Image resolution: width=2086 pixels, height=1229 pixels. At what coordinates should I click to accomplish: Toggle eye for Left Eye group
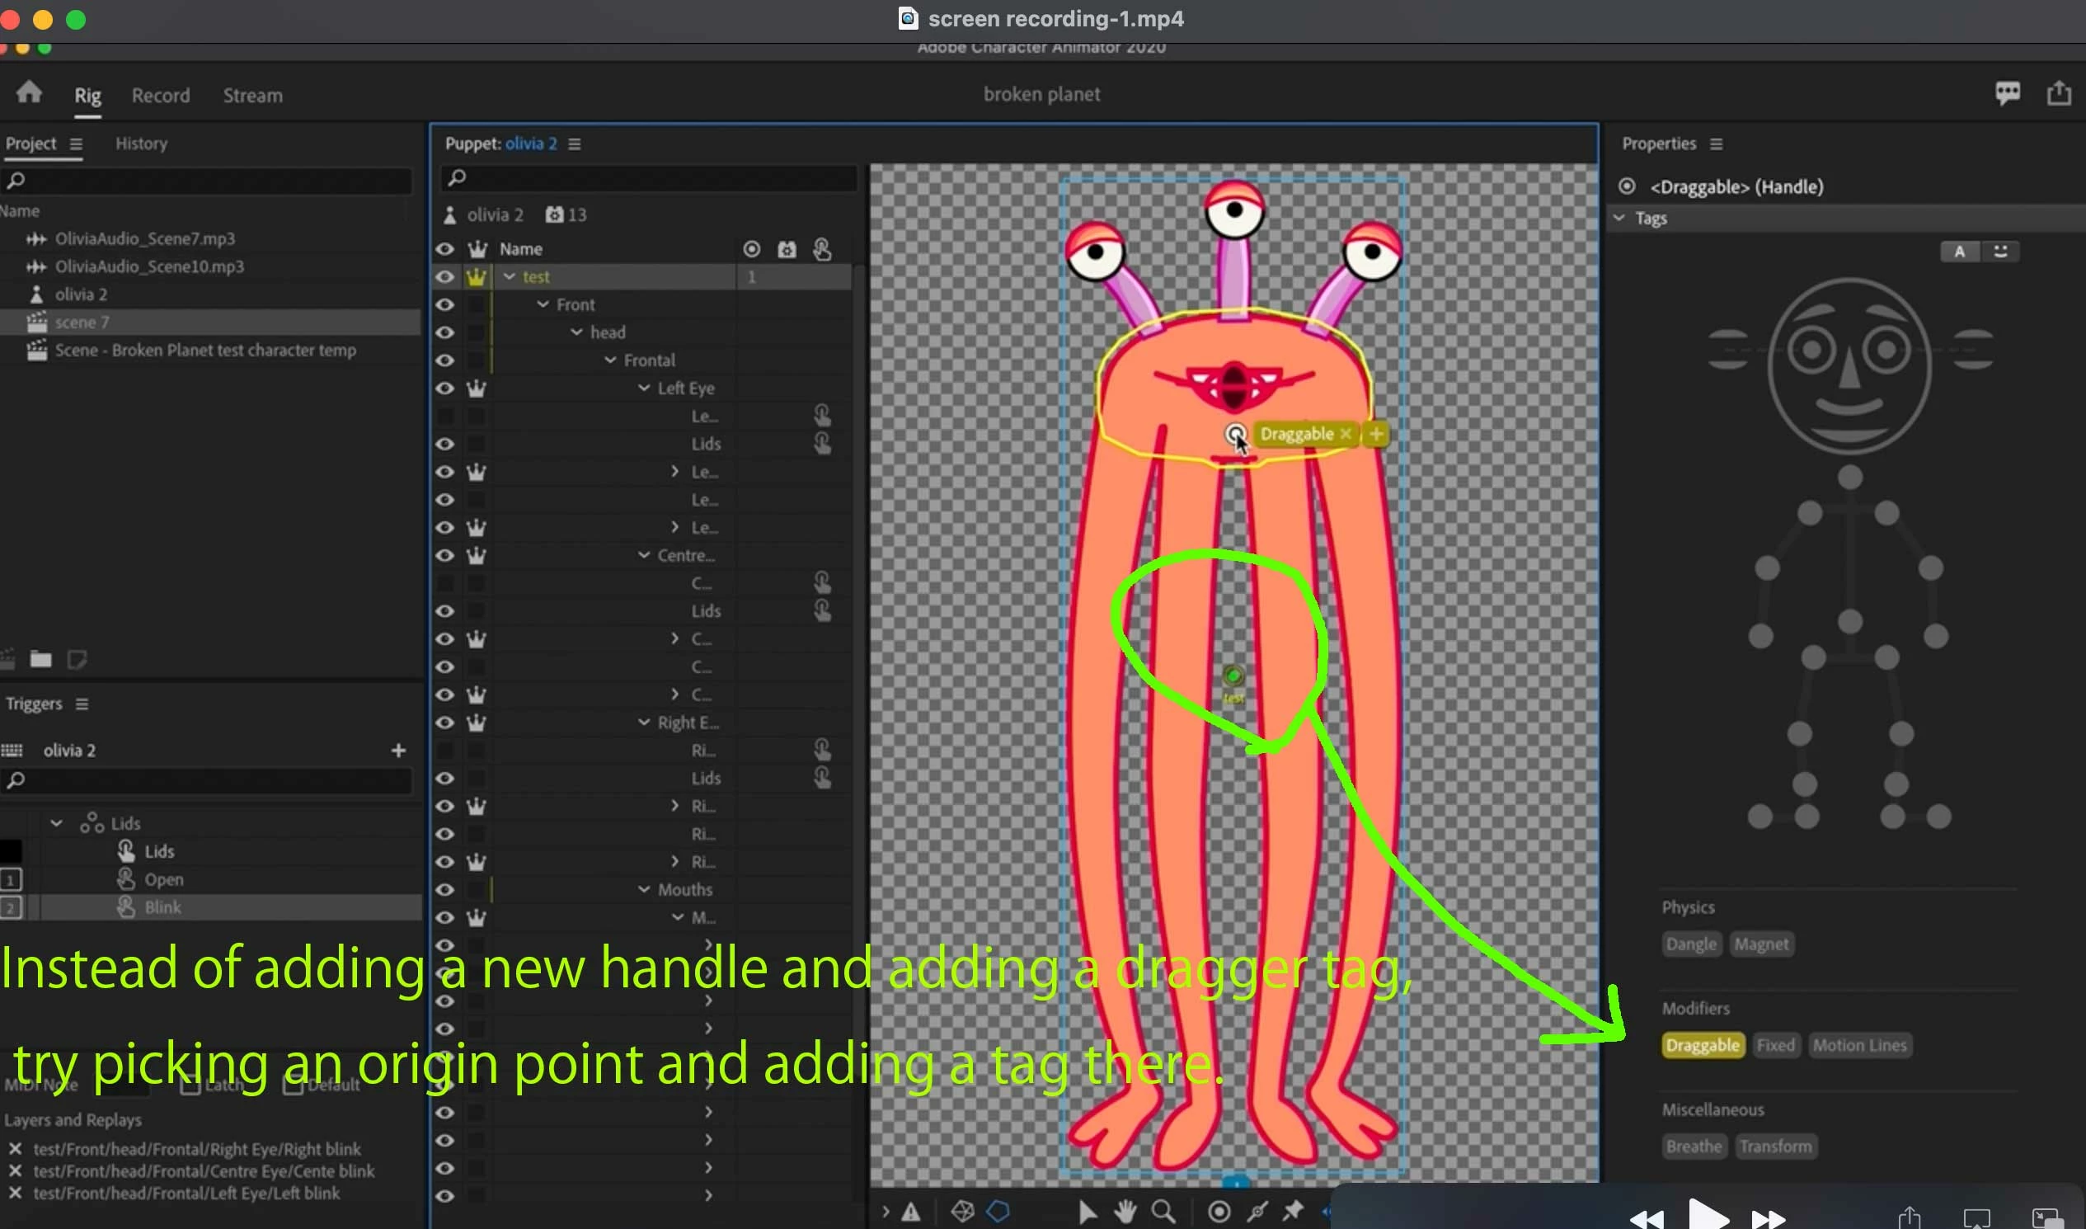pyautogui.click(x=444, y=388)
